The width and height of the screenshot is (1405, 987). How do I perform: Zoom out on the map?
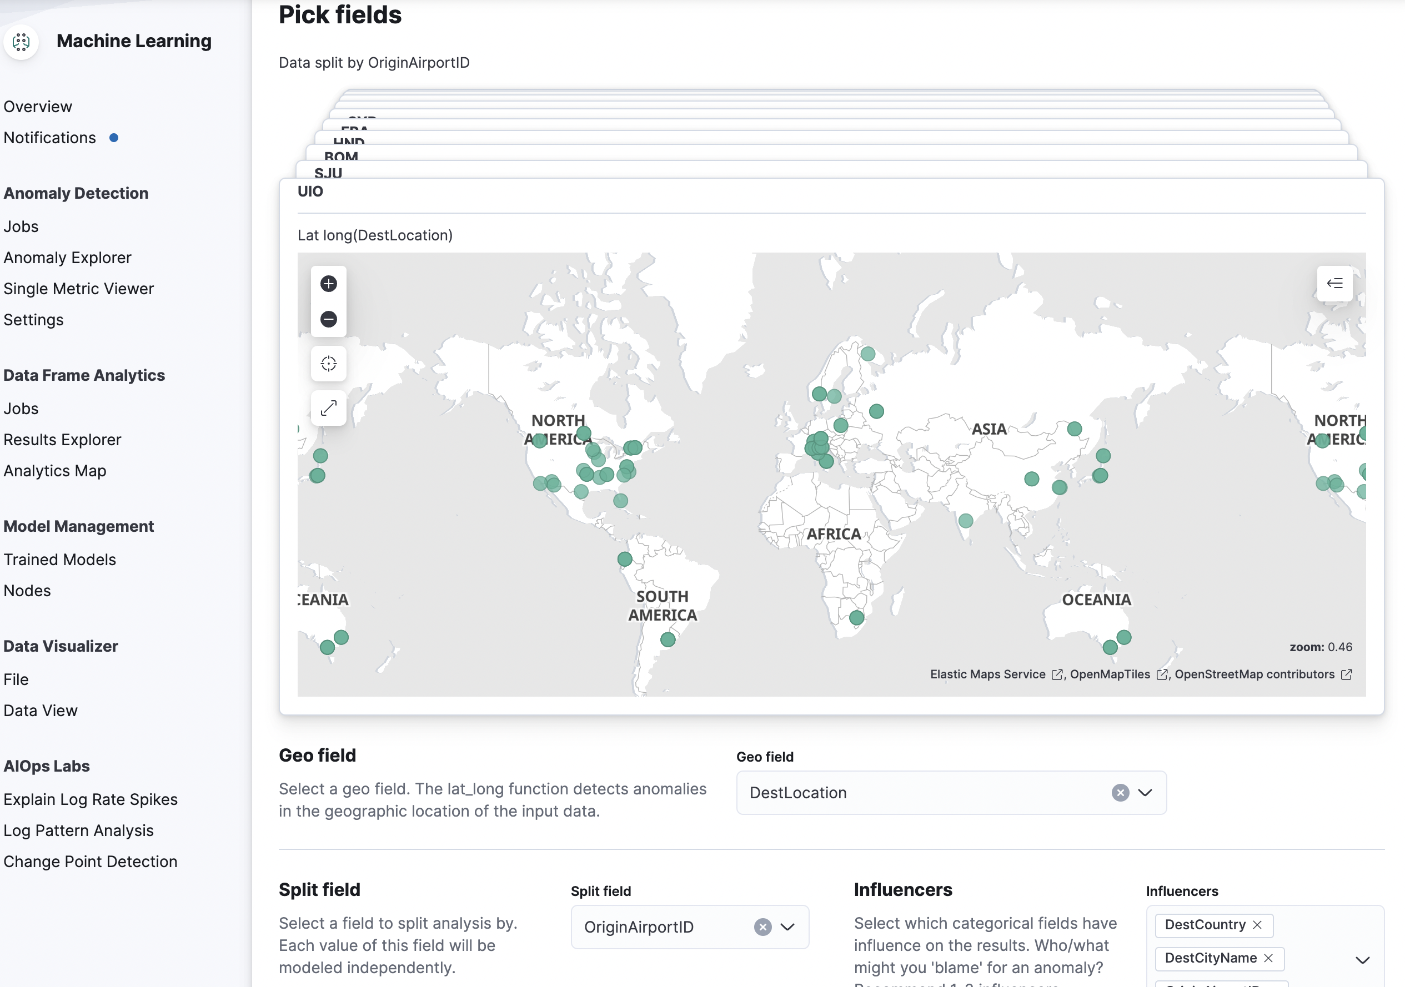click(329, 319)
